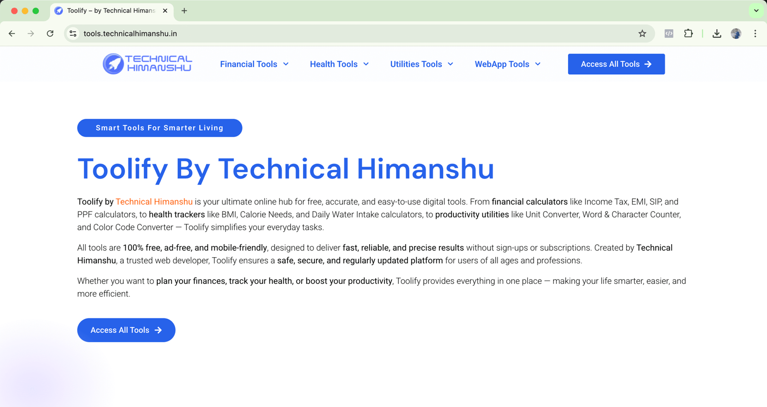The width and height of the screenshot is (767, 407).
Task: Click the profile avatar in Chrome toolbar
Action: pyautogui.click(x=735, y=34)
